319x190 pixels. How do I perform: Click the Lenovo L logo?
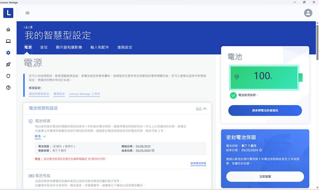coord(8,13)
